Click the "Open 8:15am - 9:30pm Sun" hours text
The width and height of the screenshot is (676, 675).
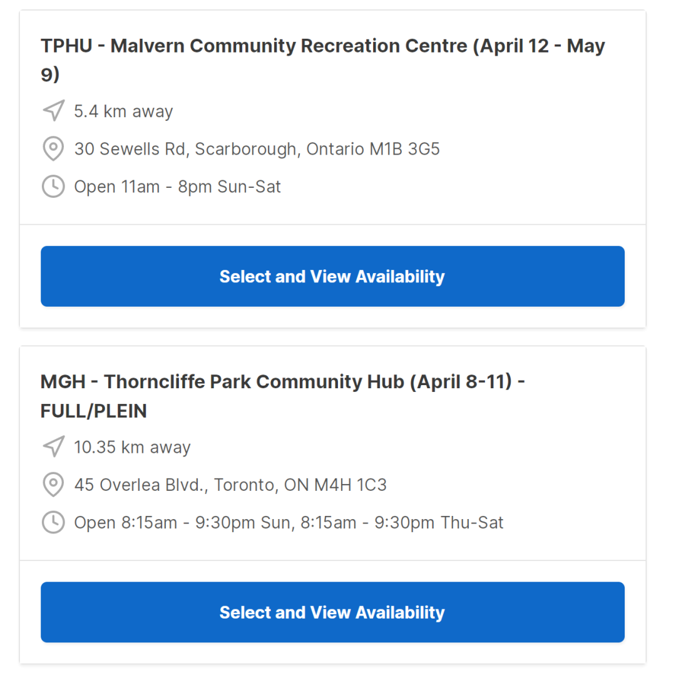(183, 522)
